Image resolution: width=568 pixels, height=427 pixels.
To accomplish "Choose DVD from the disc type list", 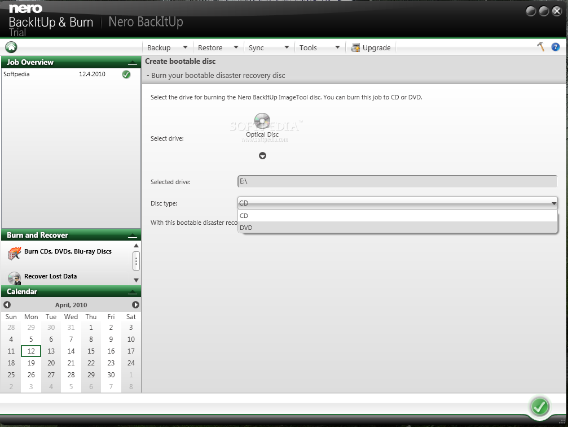I will (398, 228).
